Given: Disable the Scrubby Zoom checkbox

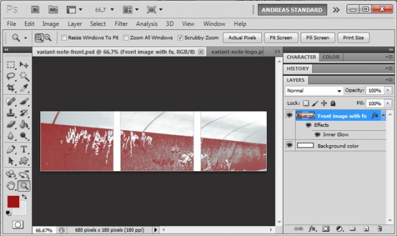Looking at the screenshot, I should tap(180, 38).
